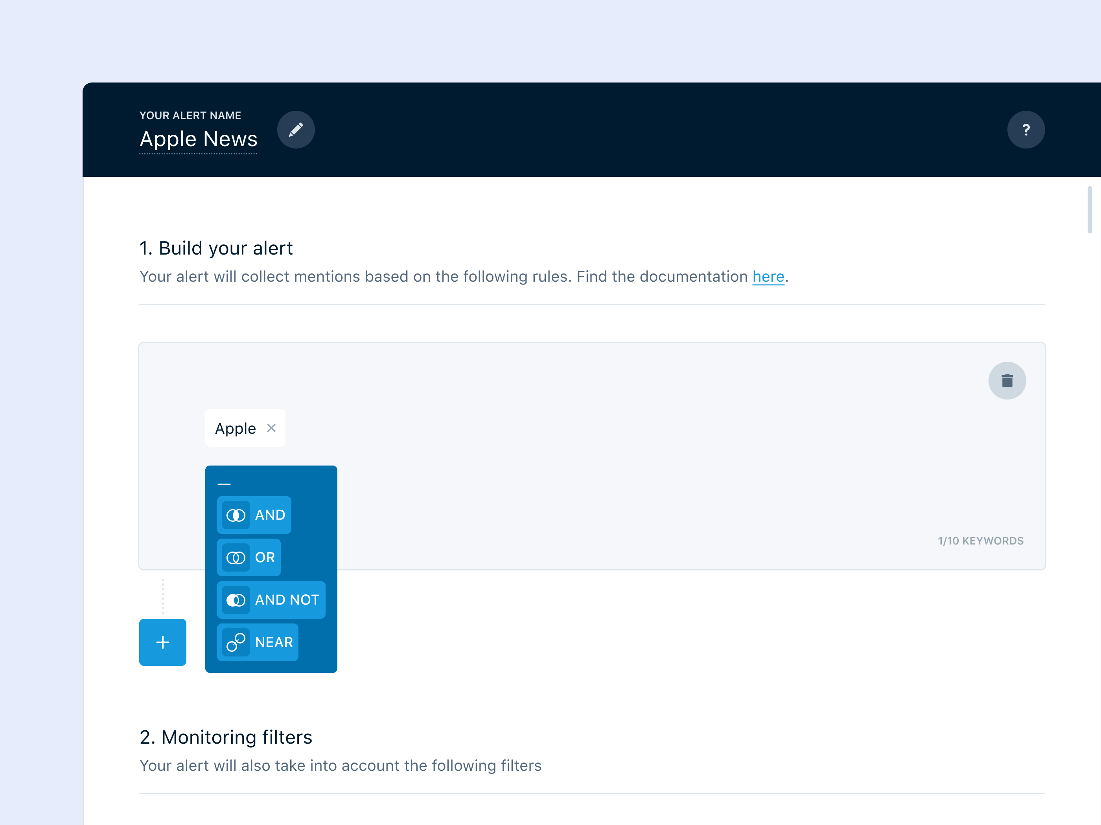
Task: Click the overlapping circles icon beside AND
Action: coord(236,515)
